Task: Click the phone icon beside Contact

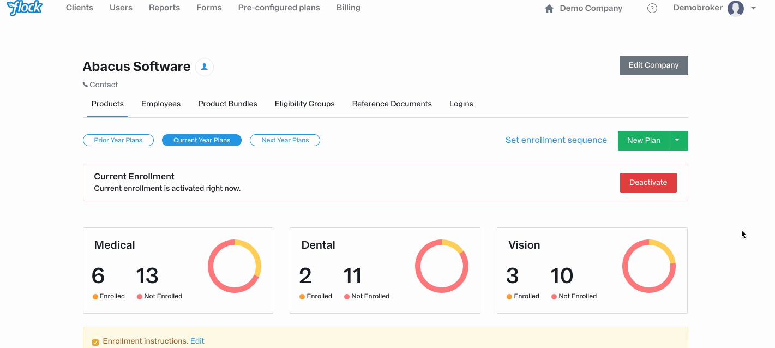Action: coord(85,85)
